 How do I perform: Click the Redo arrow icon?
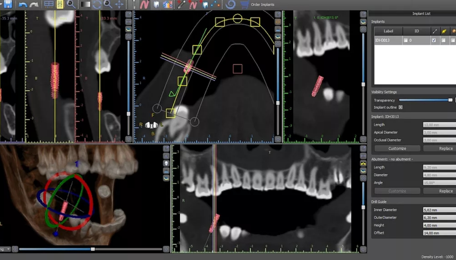[x=34, y=5]
